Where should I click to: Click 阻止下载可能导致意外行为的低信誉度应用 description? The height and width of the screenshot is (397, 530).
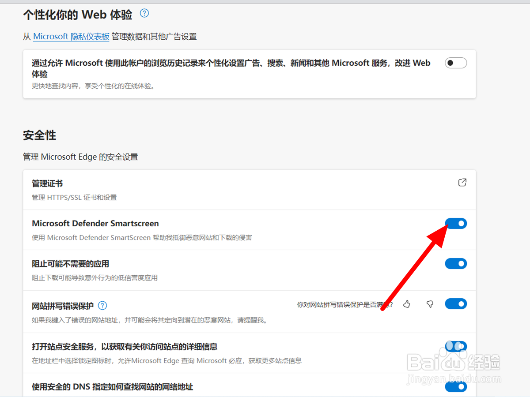tap(95, 277)
